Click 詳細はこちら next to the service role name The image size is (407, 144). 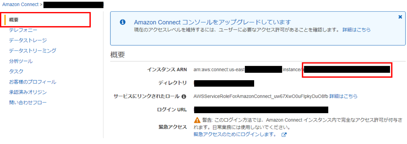pos(343,96)
